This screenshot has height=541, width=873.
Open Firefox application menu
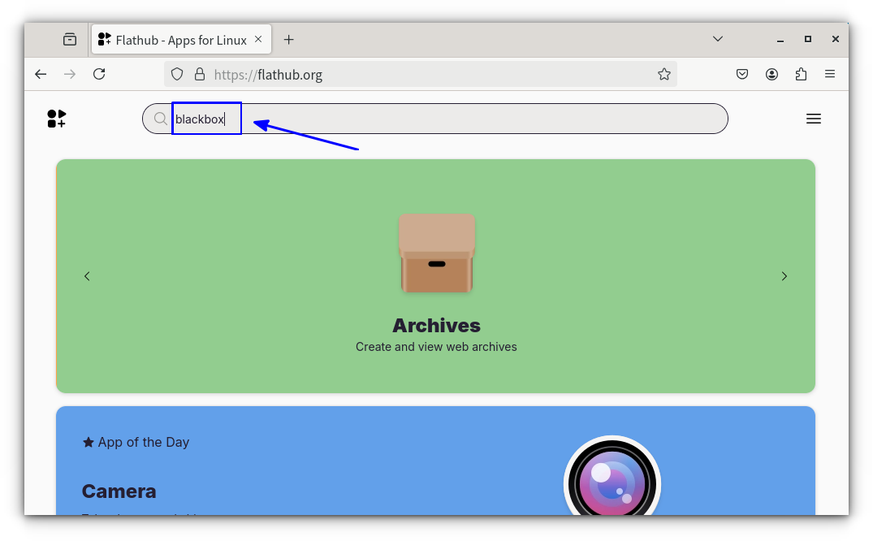click(830, 74)
